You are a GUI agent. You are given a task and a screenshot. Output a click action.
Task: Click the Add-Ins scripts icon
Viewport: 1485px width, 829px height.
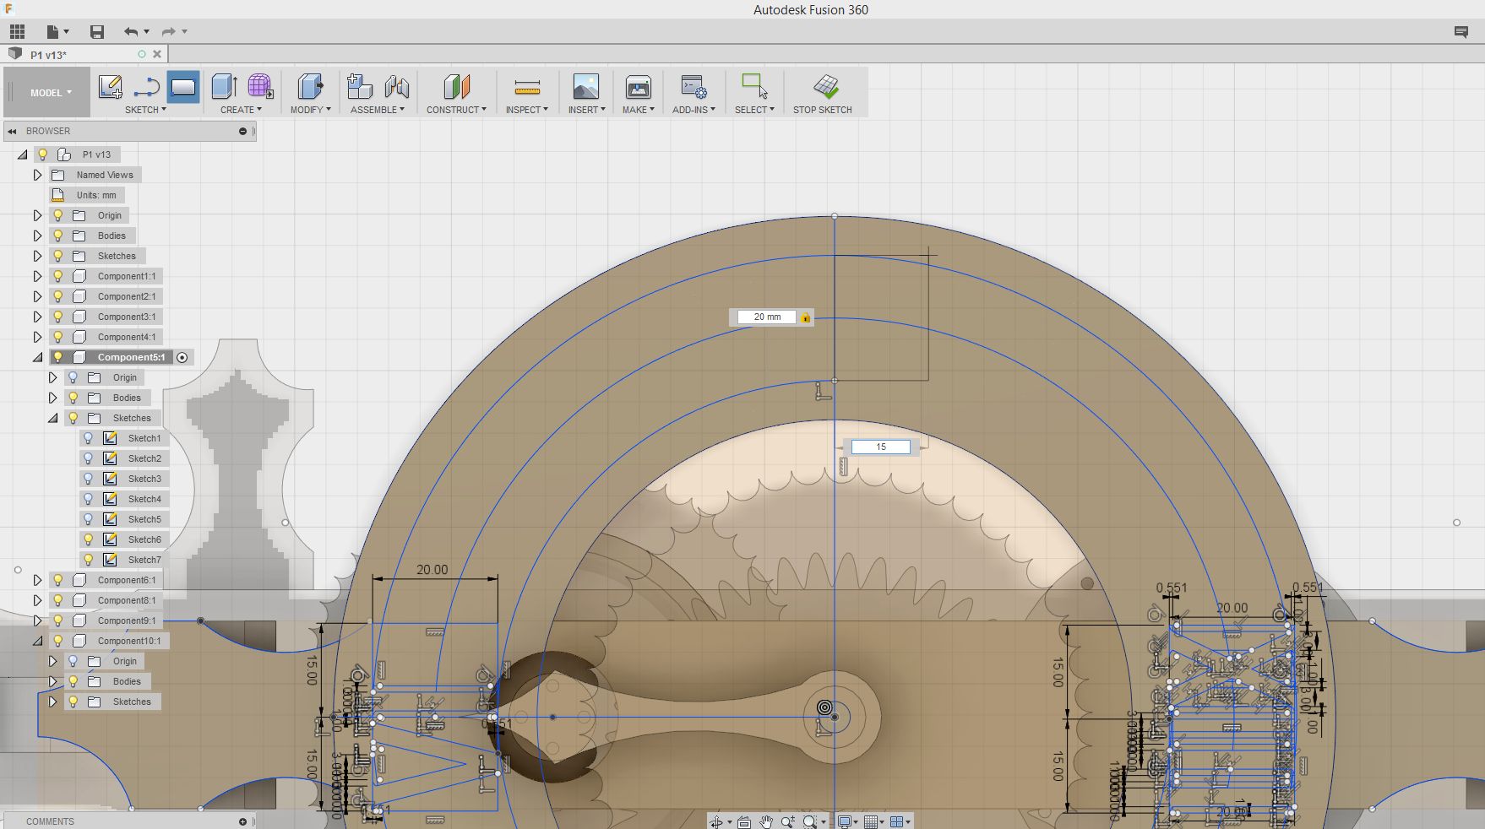pyautogui.click(x=694, y=86)
